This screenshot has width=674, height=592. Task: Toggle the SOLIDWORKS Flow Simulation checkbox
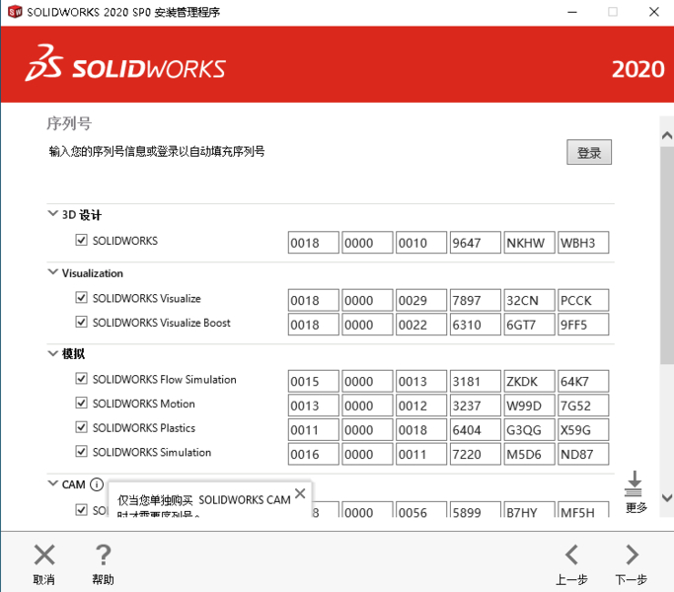click(x=81, y=378)
